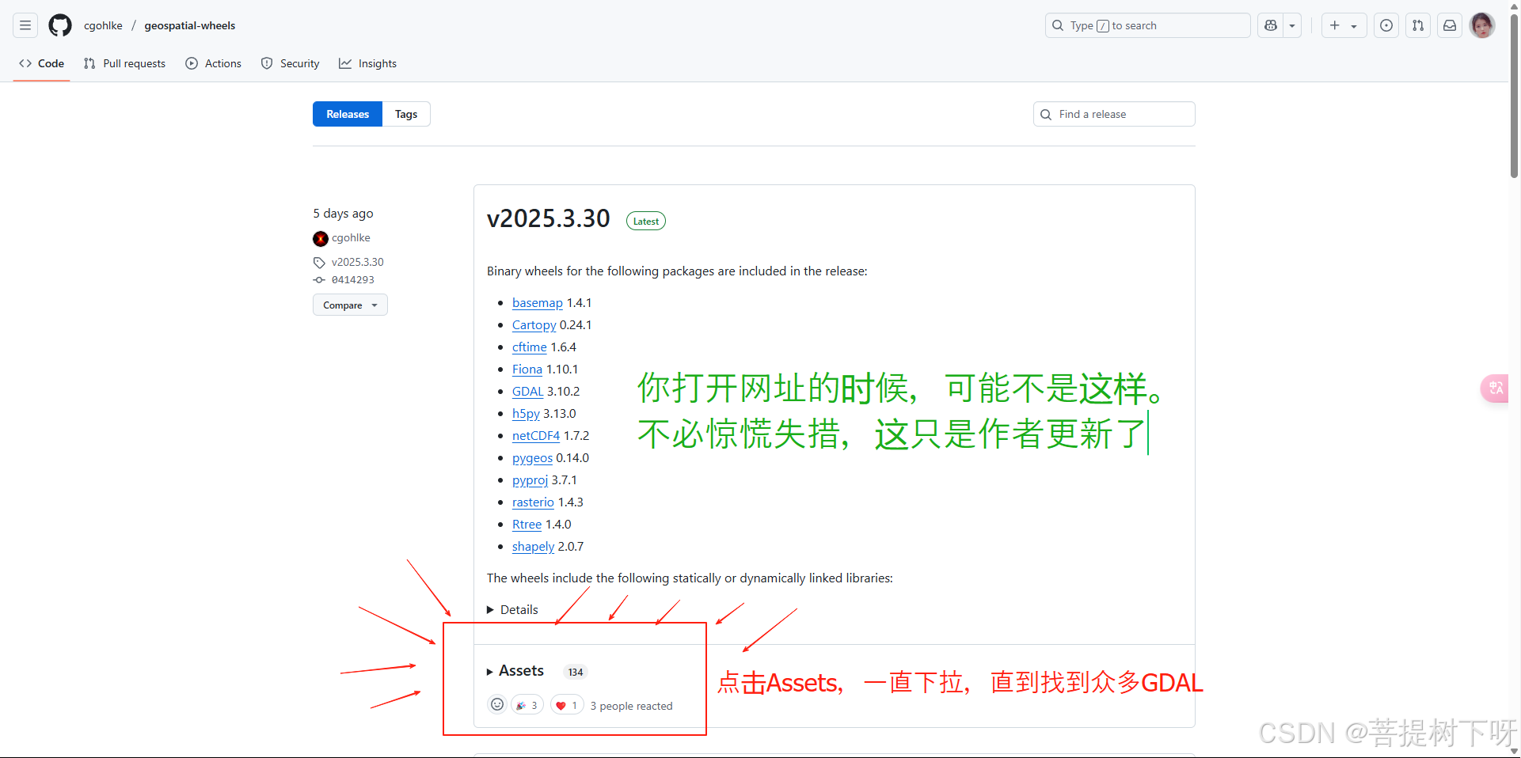1521x758 pixels.
Task: Open the GDAL package link
Action: [527, 392]
